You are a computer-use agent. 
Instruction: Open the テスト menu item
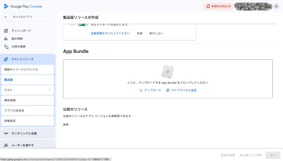click(x=28, y=90)
